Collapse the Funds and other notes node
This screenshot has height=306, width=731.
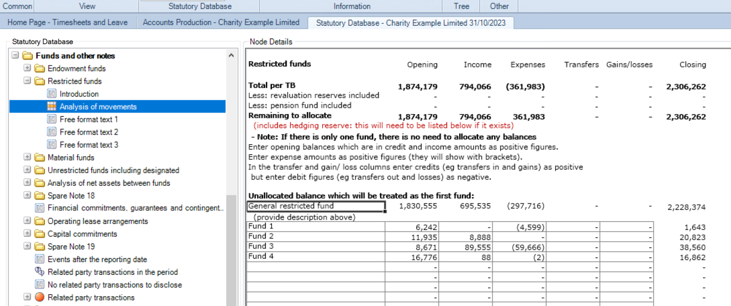[x=15, y=56]
